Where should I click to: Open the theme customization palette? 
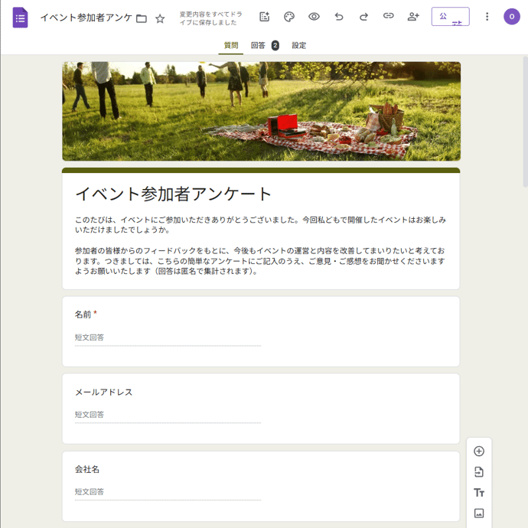[x=289, y=17]
